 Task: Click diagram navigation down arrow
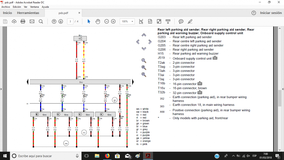[144, 49]
